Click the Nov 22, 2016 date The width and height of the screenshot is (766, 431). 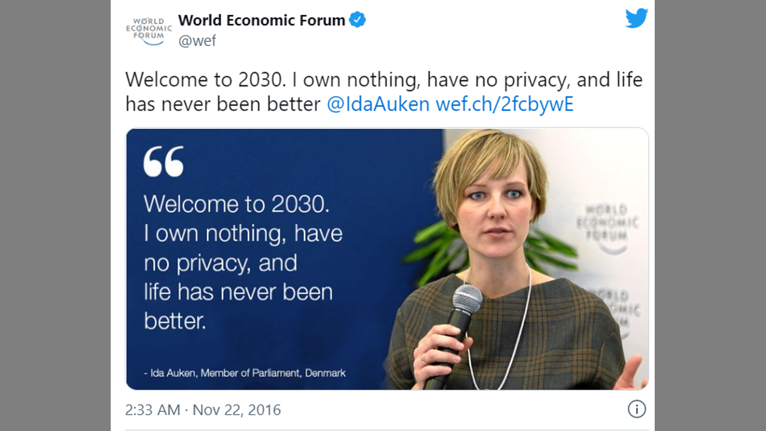pyautogui.click(x=236, y=409)
